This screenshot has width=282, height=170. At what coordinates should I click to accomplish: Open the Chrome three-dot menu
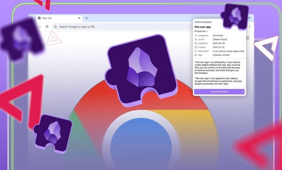click(x=249, y=27)
